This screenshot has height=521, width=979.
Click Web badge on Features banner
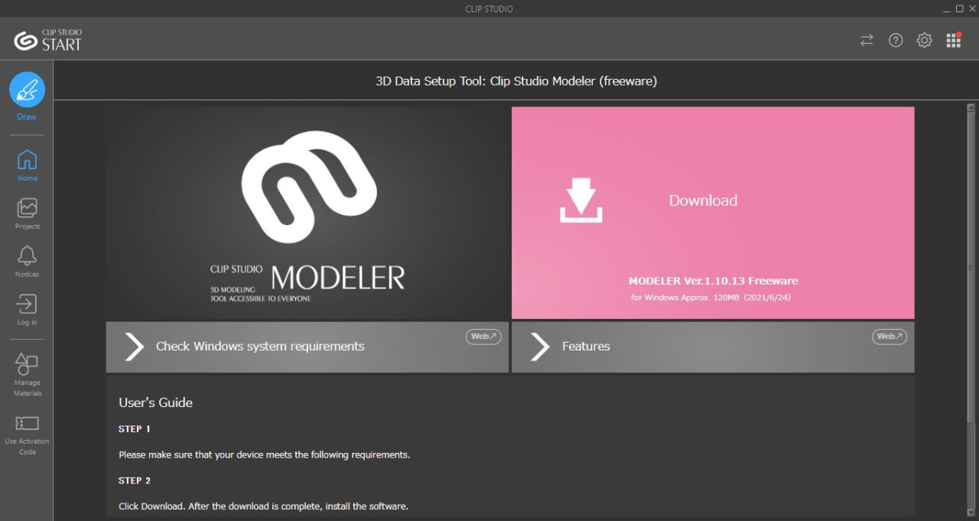890,337
